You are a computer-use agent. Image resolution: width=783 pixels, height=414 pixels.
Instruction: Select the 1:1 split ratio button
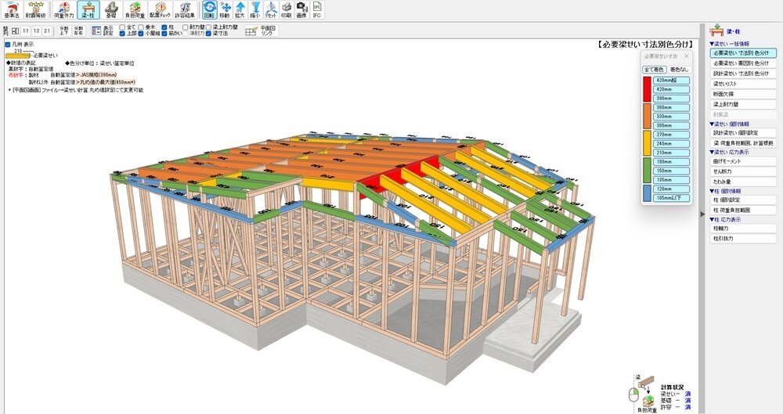(x=26, y=31)
